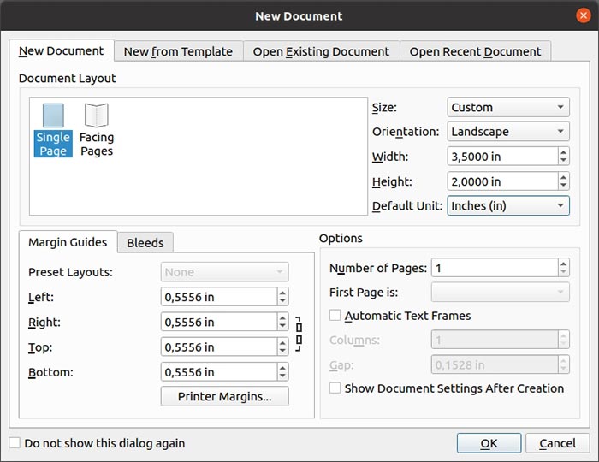Click the Top margin value field
This screenshot has width=599, height=462.
tap(219, 347)
